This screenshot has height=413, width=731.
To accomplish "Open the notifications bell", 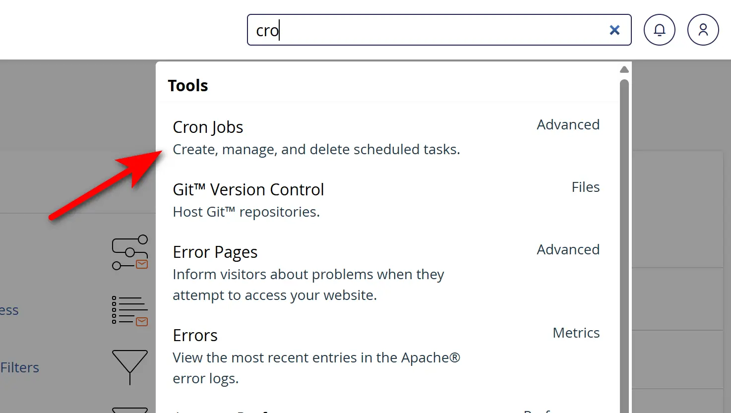I will click(660, 30).
